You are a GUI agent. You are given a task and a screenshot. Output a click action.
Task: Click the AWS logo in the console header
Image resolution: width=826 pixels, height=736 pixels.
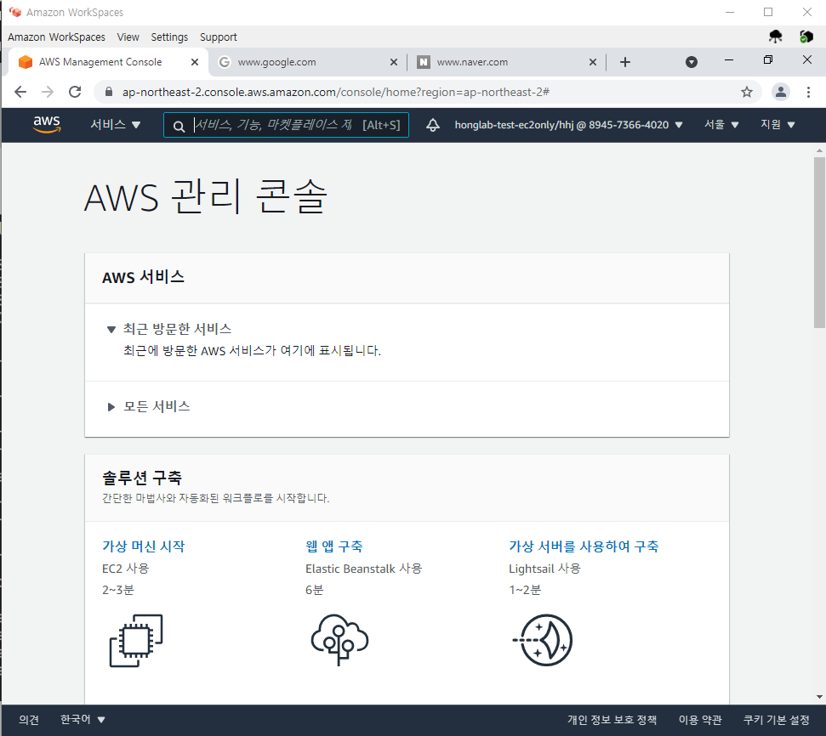(47, 124)
